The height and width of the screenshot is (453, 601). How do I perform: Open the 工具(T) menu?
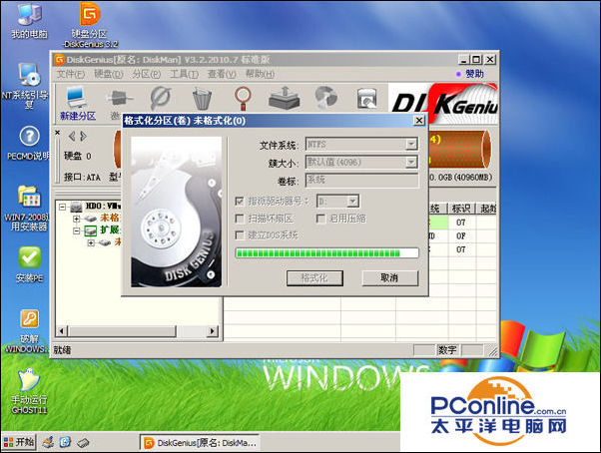[184, 74]
